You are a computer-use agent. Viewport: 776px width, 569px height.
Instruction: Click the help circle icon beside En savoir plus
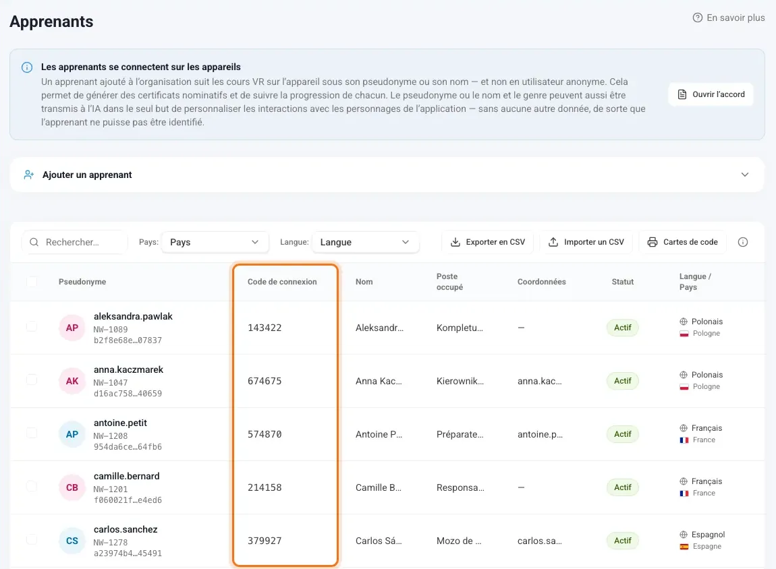(x=697, y=18)
